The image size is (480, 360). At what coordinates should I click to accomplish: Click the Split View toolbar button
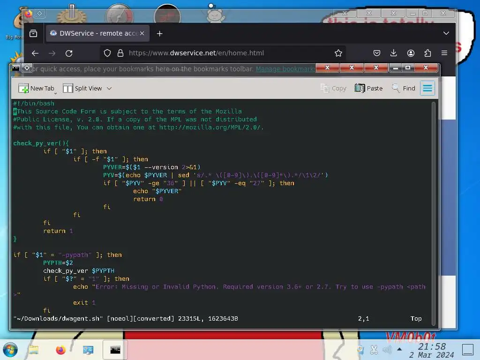click(82, 89)
